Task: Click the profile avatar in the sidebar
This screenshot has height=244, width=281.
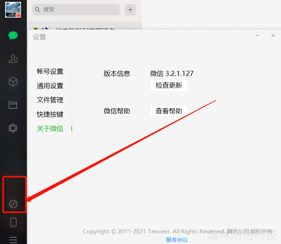Action: 13,10
